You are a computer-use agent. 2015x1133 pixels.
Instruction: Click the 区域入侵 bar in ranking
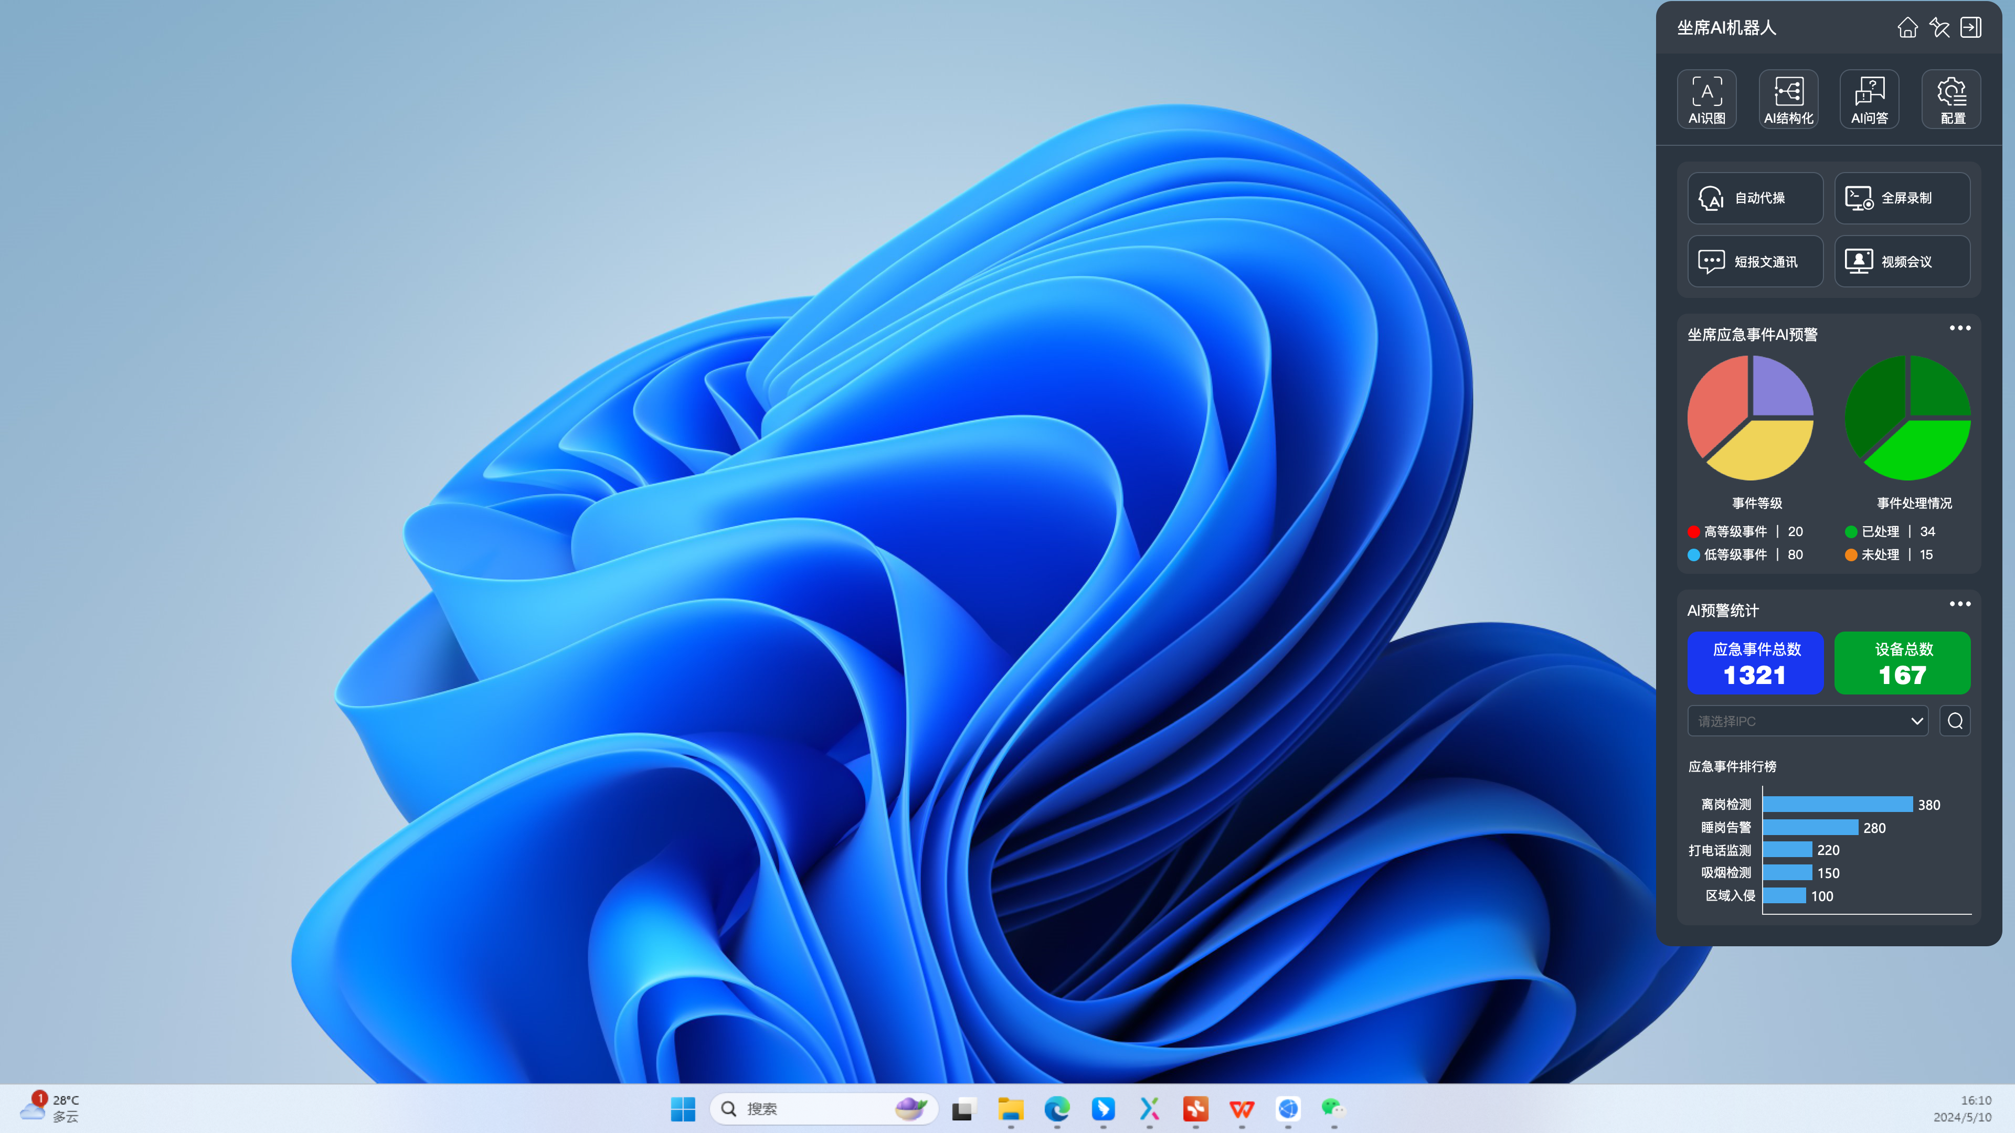(1784, 895)
